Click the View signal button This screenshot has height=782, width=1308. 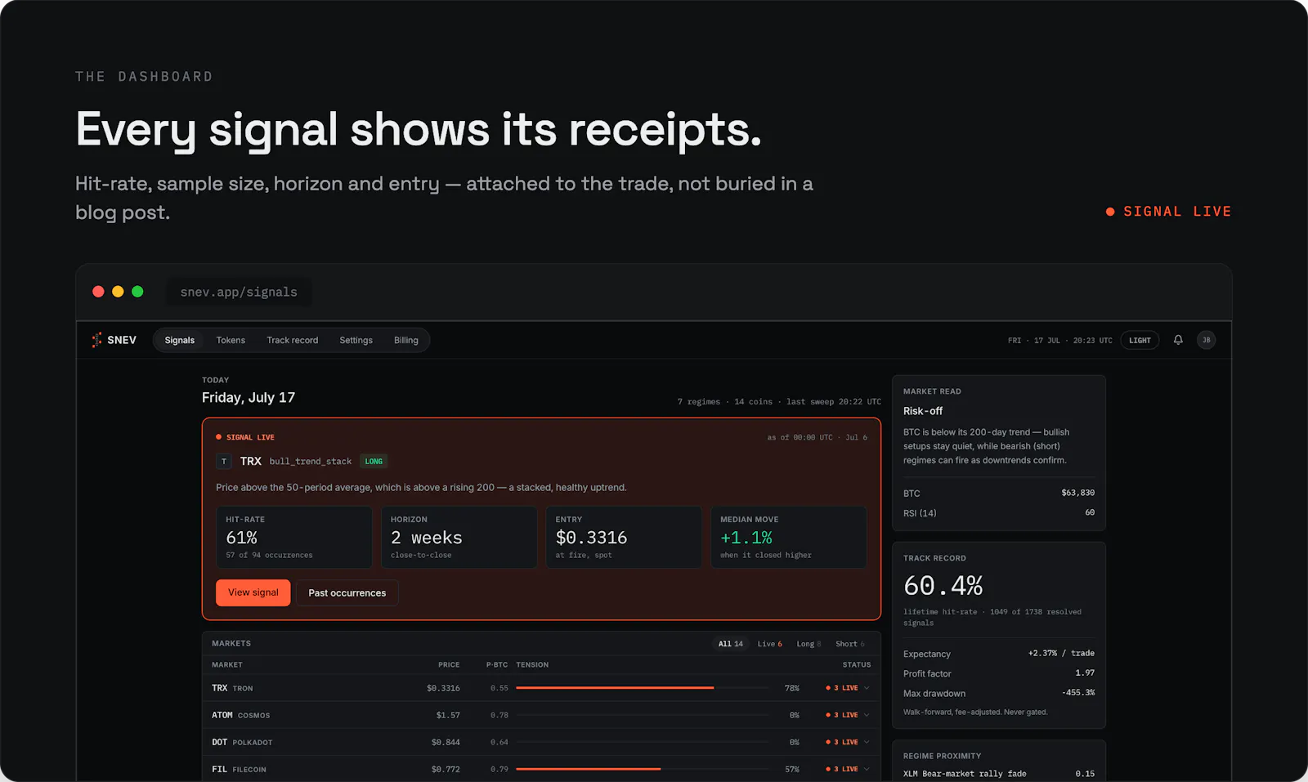pos(253,592)
